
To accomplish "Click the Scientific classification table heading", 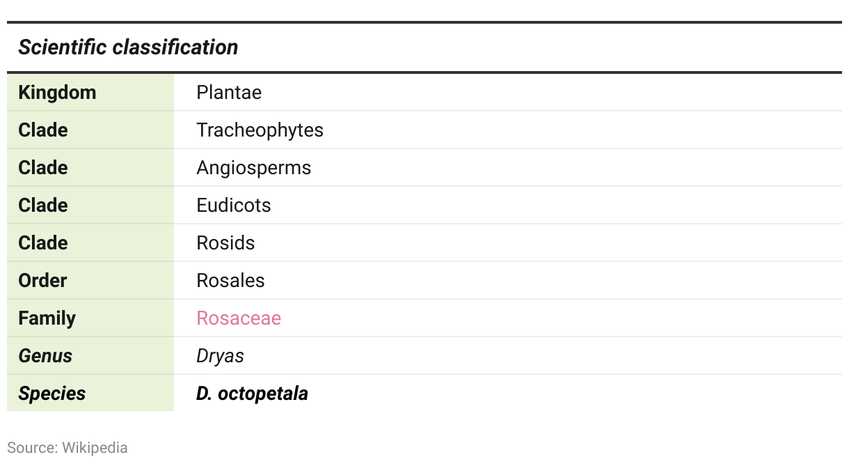I will [x=128, y=47].
